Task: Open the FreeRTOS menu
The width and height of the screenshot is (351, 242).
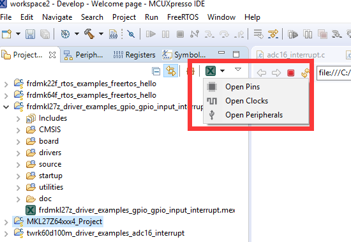Action: [183, 17]
